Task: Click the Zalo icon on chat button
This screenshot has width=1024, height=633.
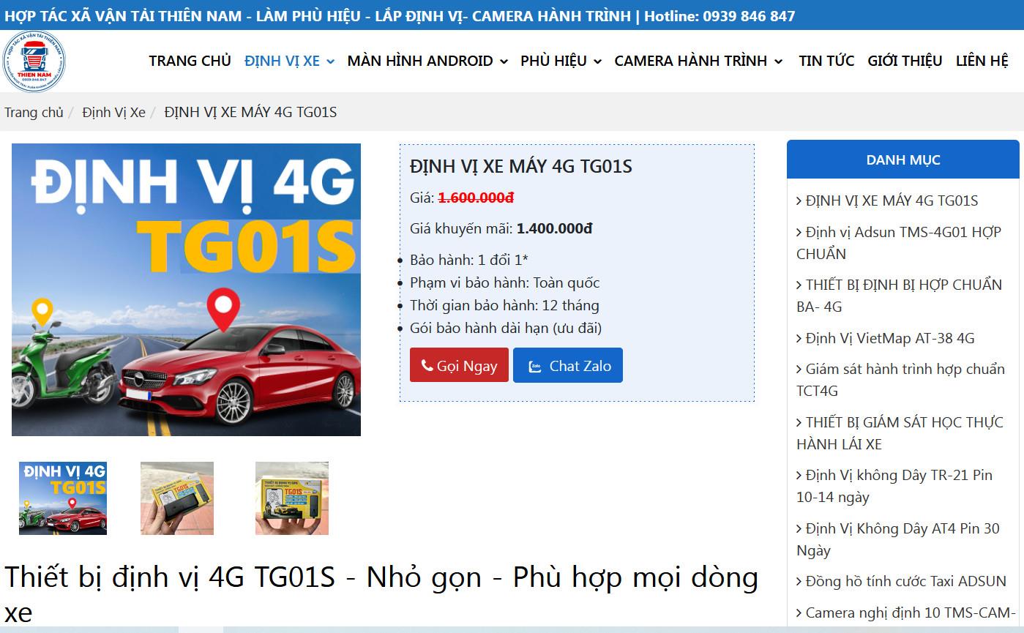Action: point(535,366)
